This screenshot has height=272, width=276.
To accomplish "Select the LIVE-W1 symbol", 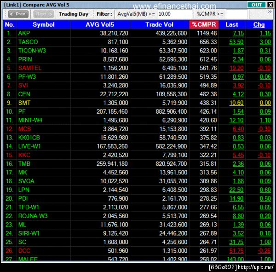I will (x=29, y=146).
